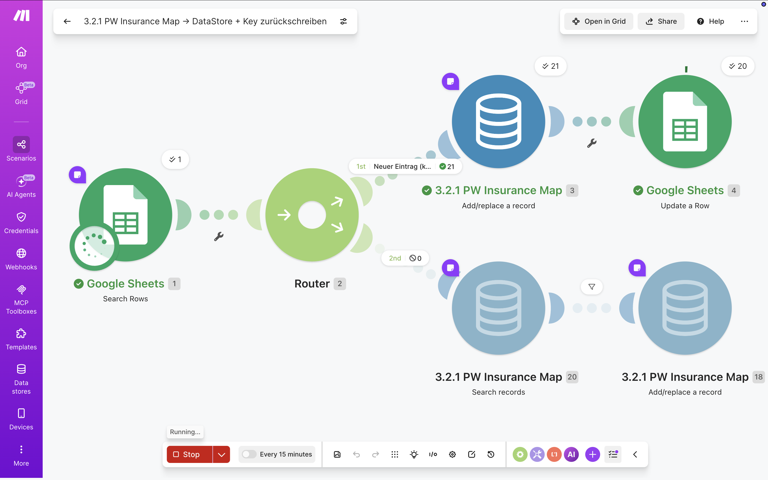The height and width of the screenshot is (480, 768).
Task: Click the "Running..." status label
Action: pos(185,432)
